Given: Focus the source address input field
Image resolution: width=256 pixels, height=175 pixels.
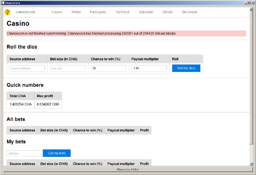Looking at the screenshot, I should [x=27, y=68].
